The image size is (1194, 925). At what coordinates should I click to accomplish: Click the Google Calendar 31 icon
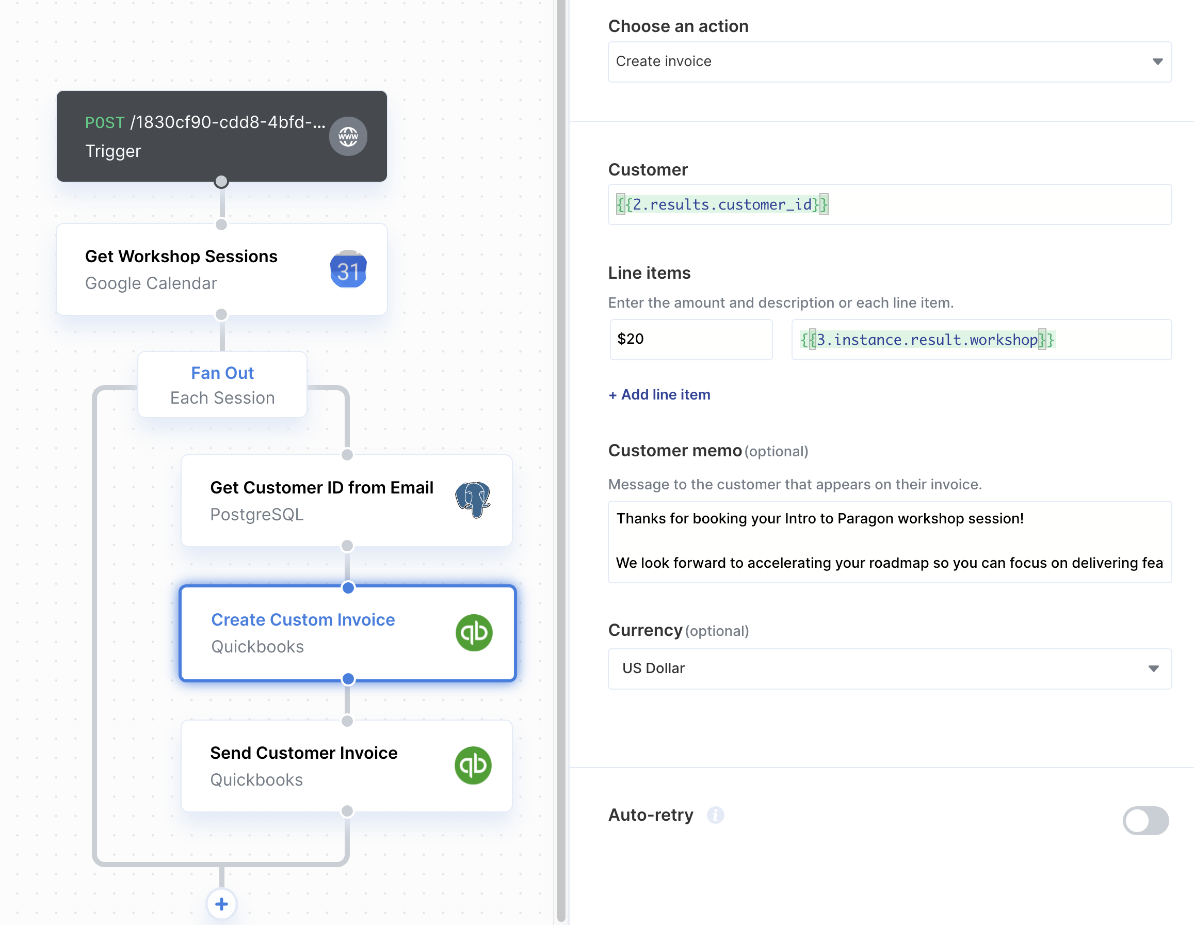coord(348,269)
